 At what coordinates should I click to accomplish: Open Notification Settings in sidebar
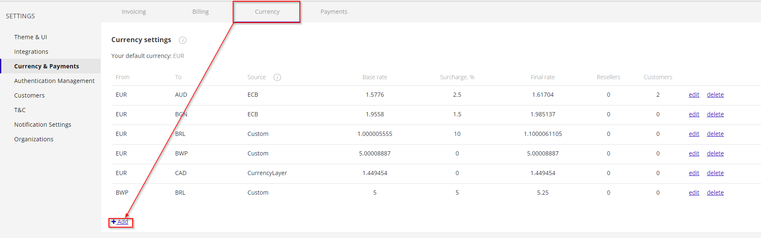tap(43, 125)
